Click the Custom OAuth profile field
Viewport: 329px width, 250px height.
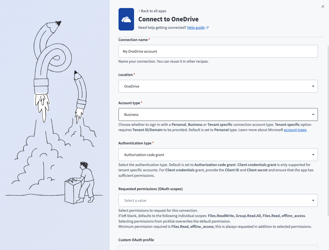[x=218, y=248]
